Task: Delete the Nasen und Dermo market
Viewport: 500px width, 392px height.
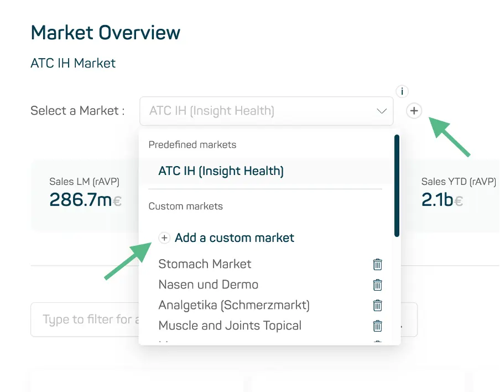Action: 378,285
